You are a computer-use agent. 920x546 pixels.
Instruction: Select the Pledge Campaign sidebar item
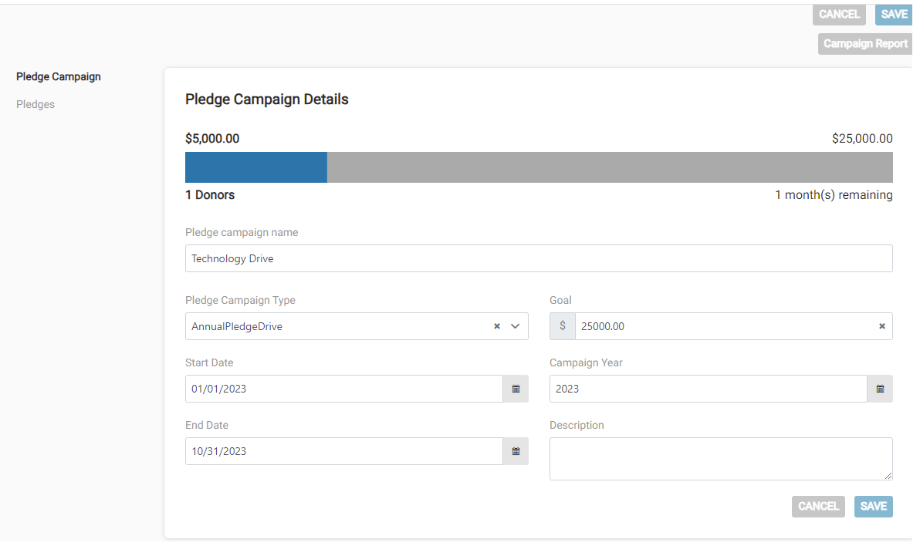coord(58,76)
